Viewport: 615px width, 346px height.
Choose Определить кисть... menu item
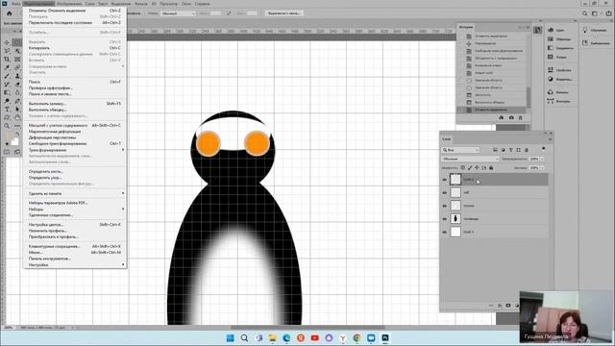pos(75,171)
